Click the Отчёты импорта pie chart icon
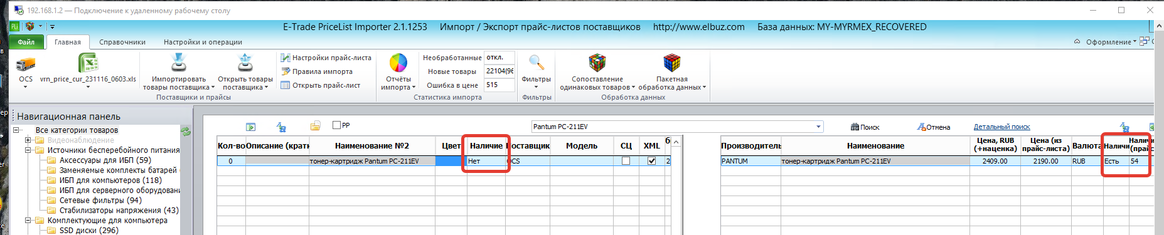1164x235 pixels. pos(398,63)
